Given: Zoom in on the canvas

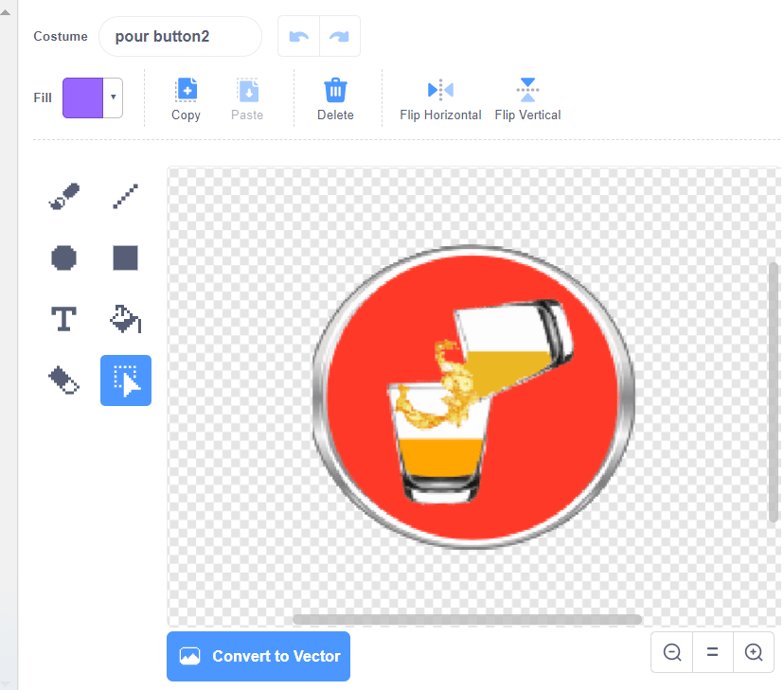Looking at the screenshot, I should pyautogui.click(x=754, y=652).
